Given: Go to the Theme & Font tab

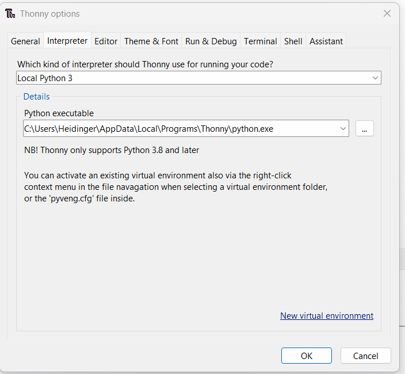Looking at the screenshot, I should (151, 41).
